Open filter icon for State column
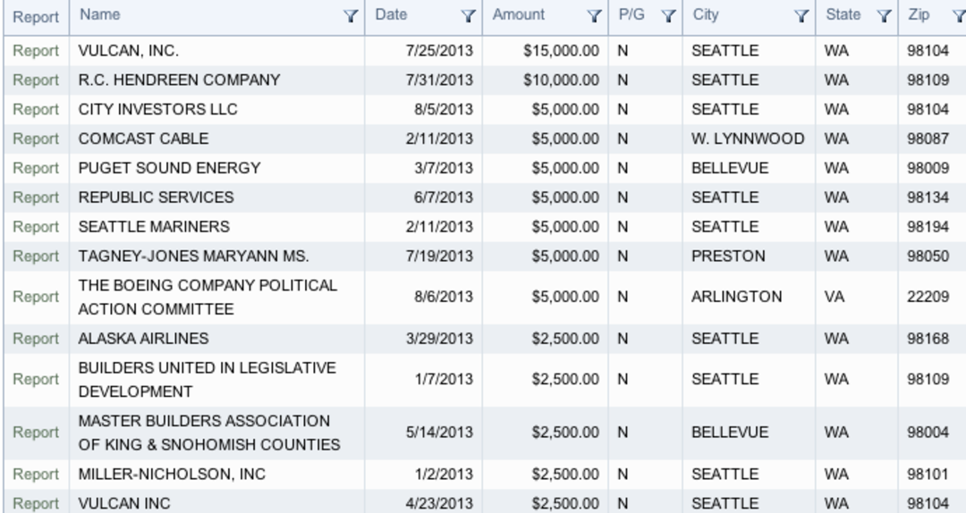 884,16
